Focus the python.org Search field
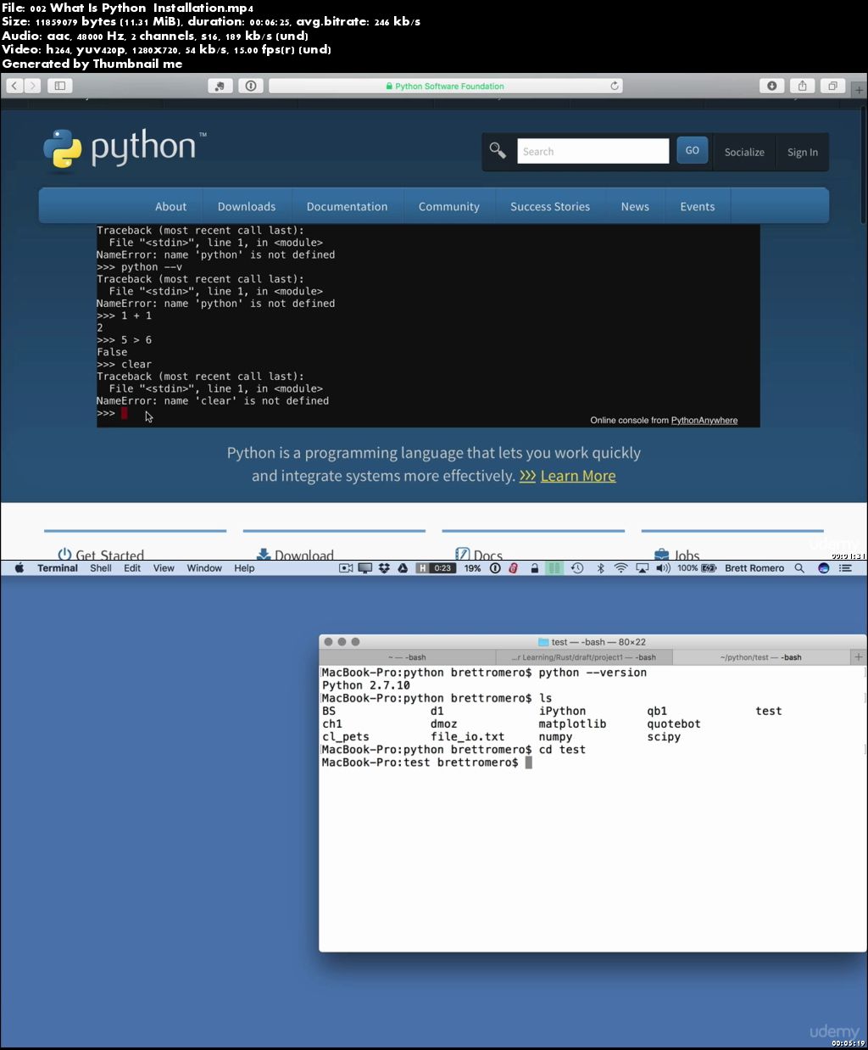The height and width of the screenshot is (1050, 868). pos(593,151)
